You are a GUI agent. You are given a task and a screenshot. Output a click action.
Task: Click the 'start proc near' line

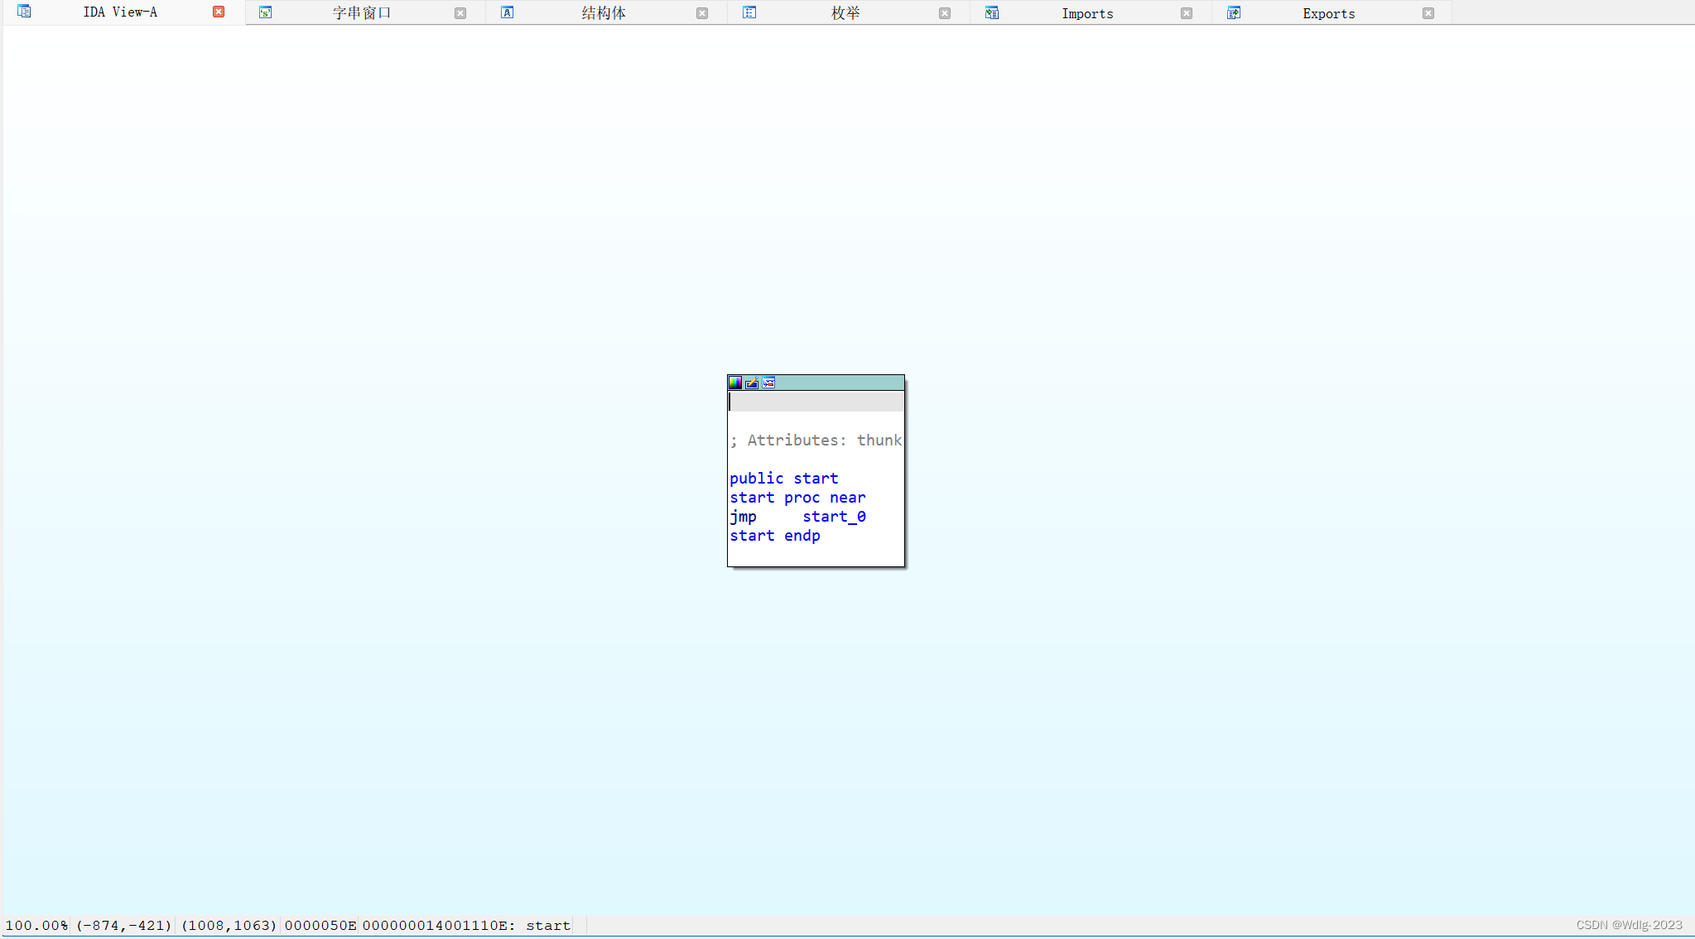click(797, 498)
